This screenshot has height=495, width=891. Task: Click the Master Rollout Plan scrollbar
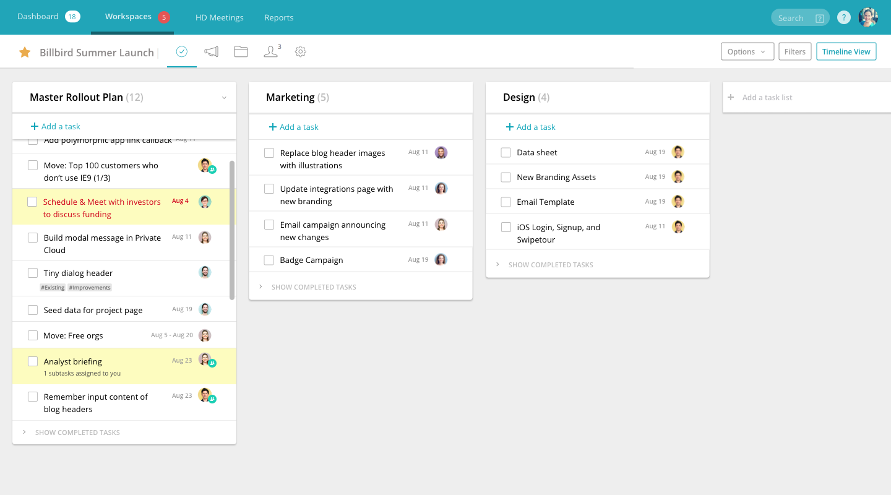(232, 229)
